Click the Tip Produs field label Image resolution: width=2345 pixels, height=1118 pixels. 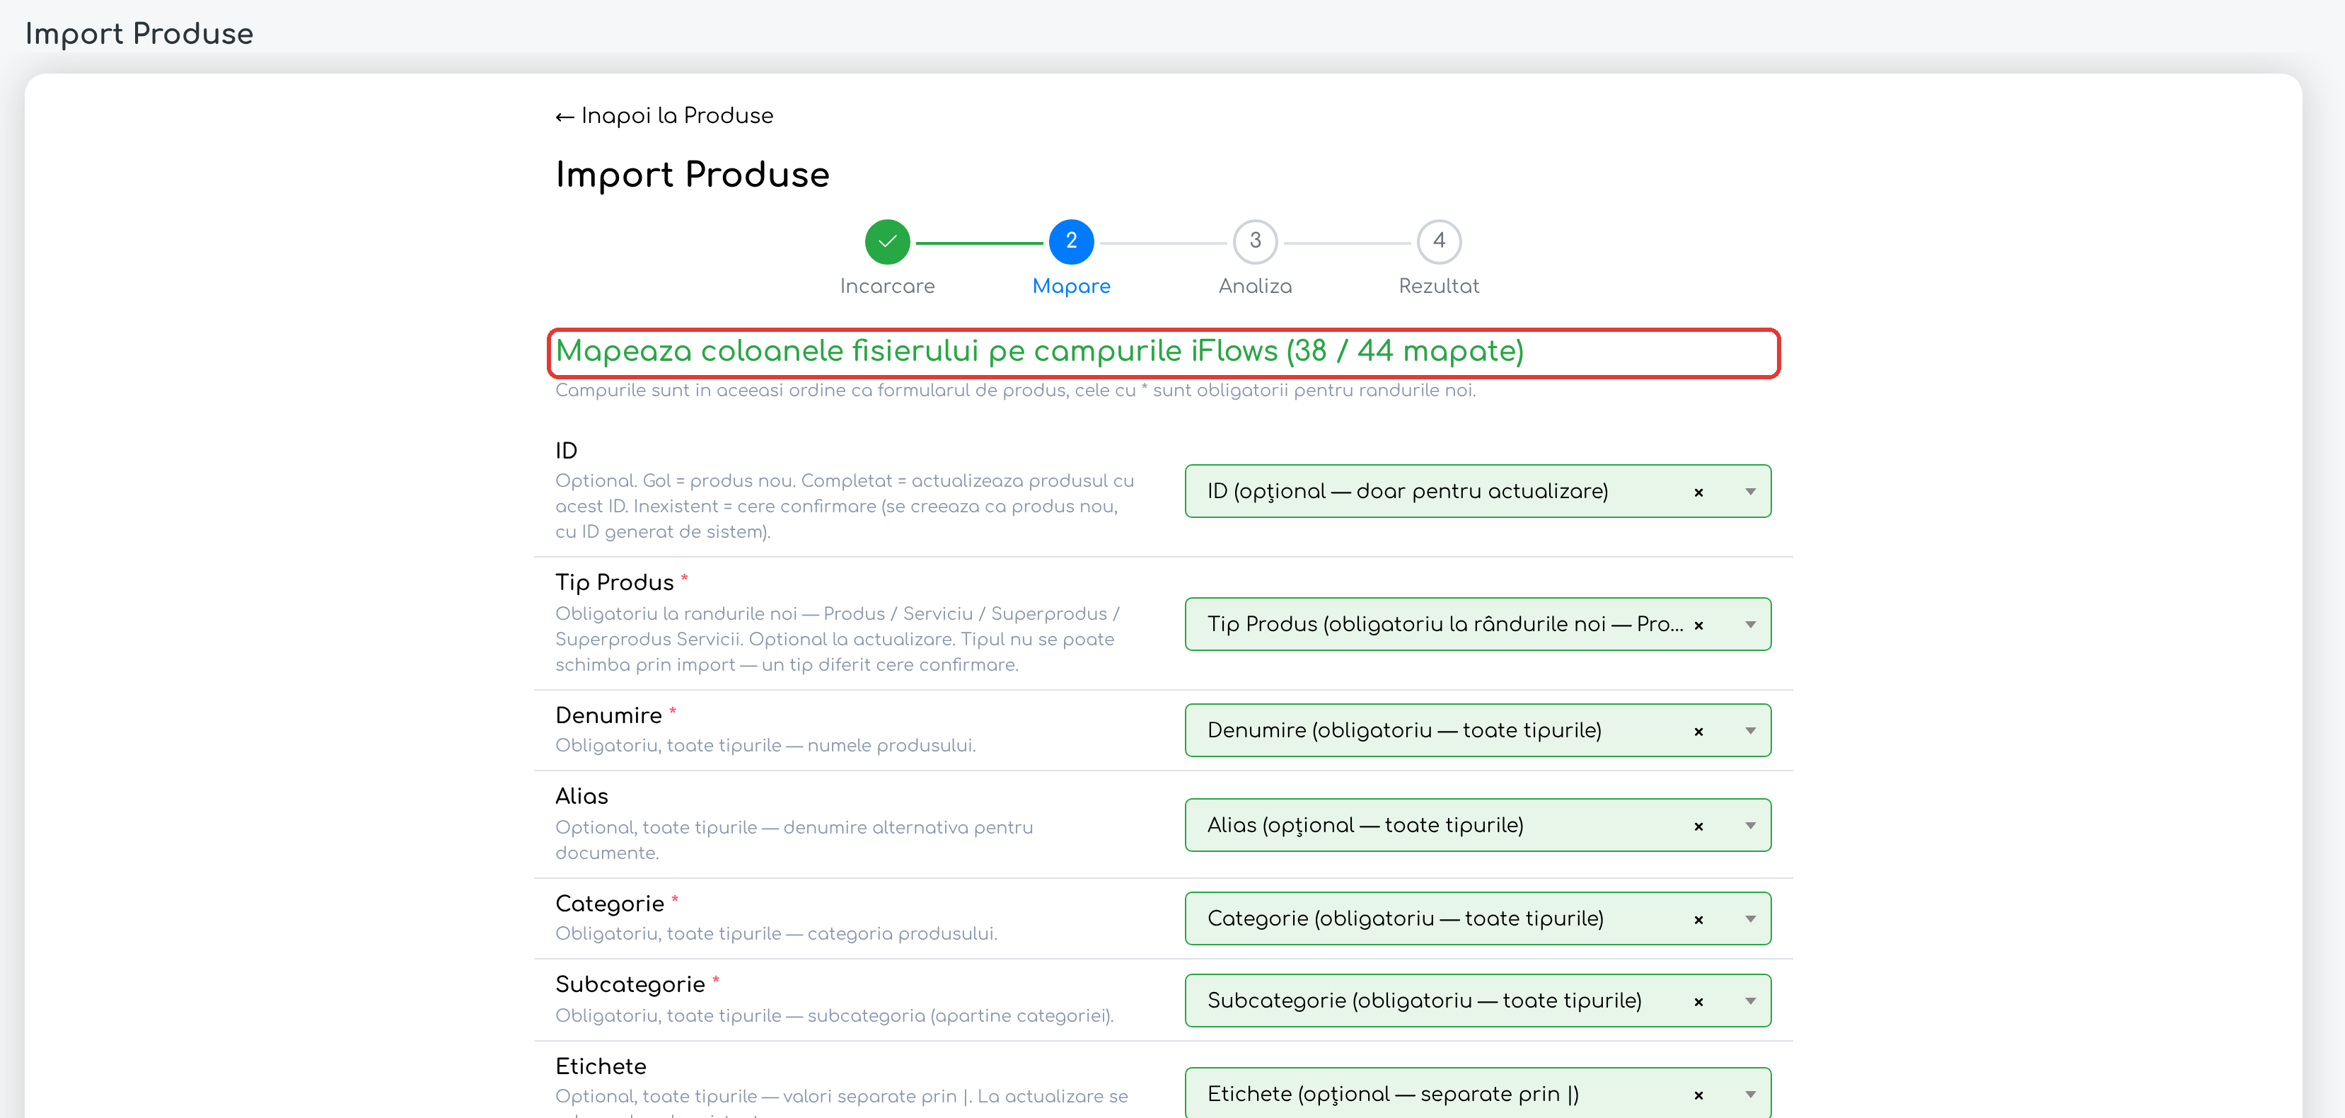pyautogui.click(x=615, y=582)
